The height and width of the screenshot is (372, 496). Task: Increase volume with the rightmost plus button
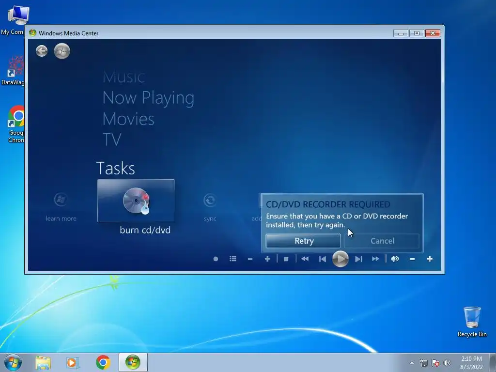pyautogui.click(x=430, y=259)
